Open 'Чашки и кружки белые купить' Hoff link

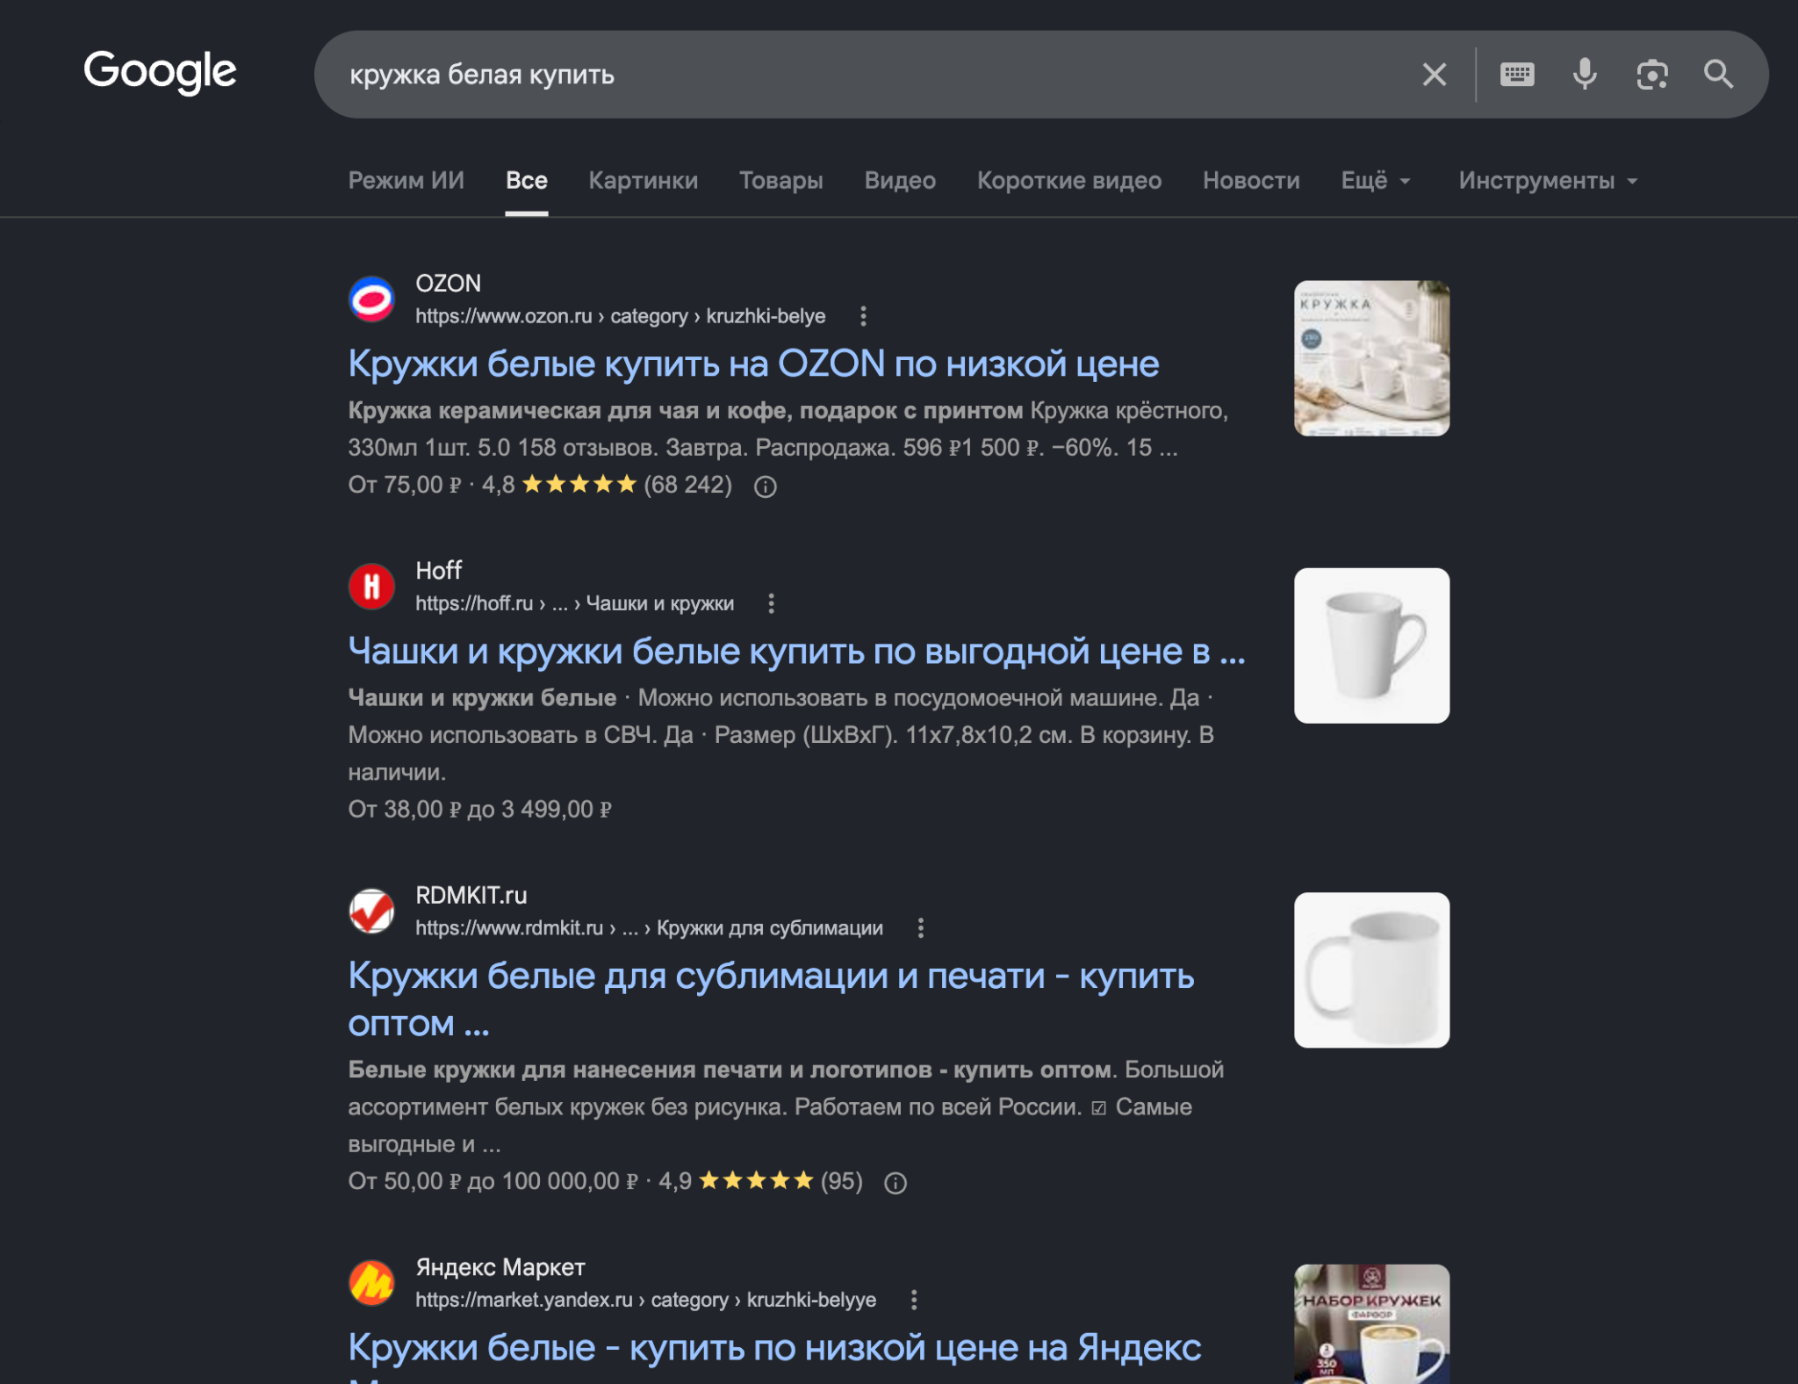click(797, 651)
